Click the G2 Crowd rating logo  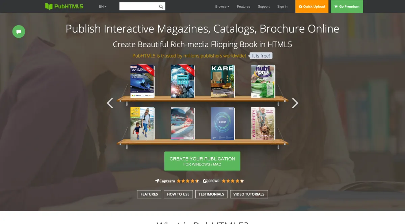(211, 181)
